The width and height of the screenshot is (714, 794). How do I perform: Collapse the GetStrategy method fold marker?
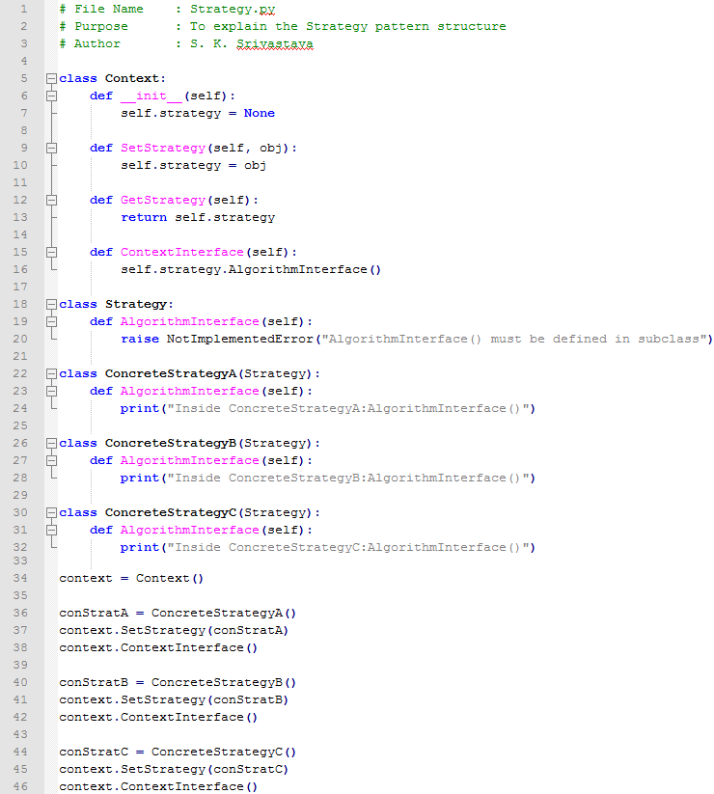tap(51, 200)
